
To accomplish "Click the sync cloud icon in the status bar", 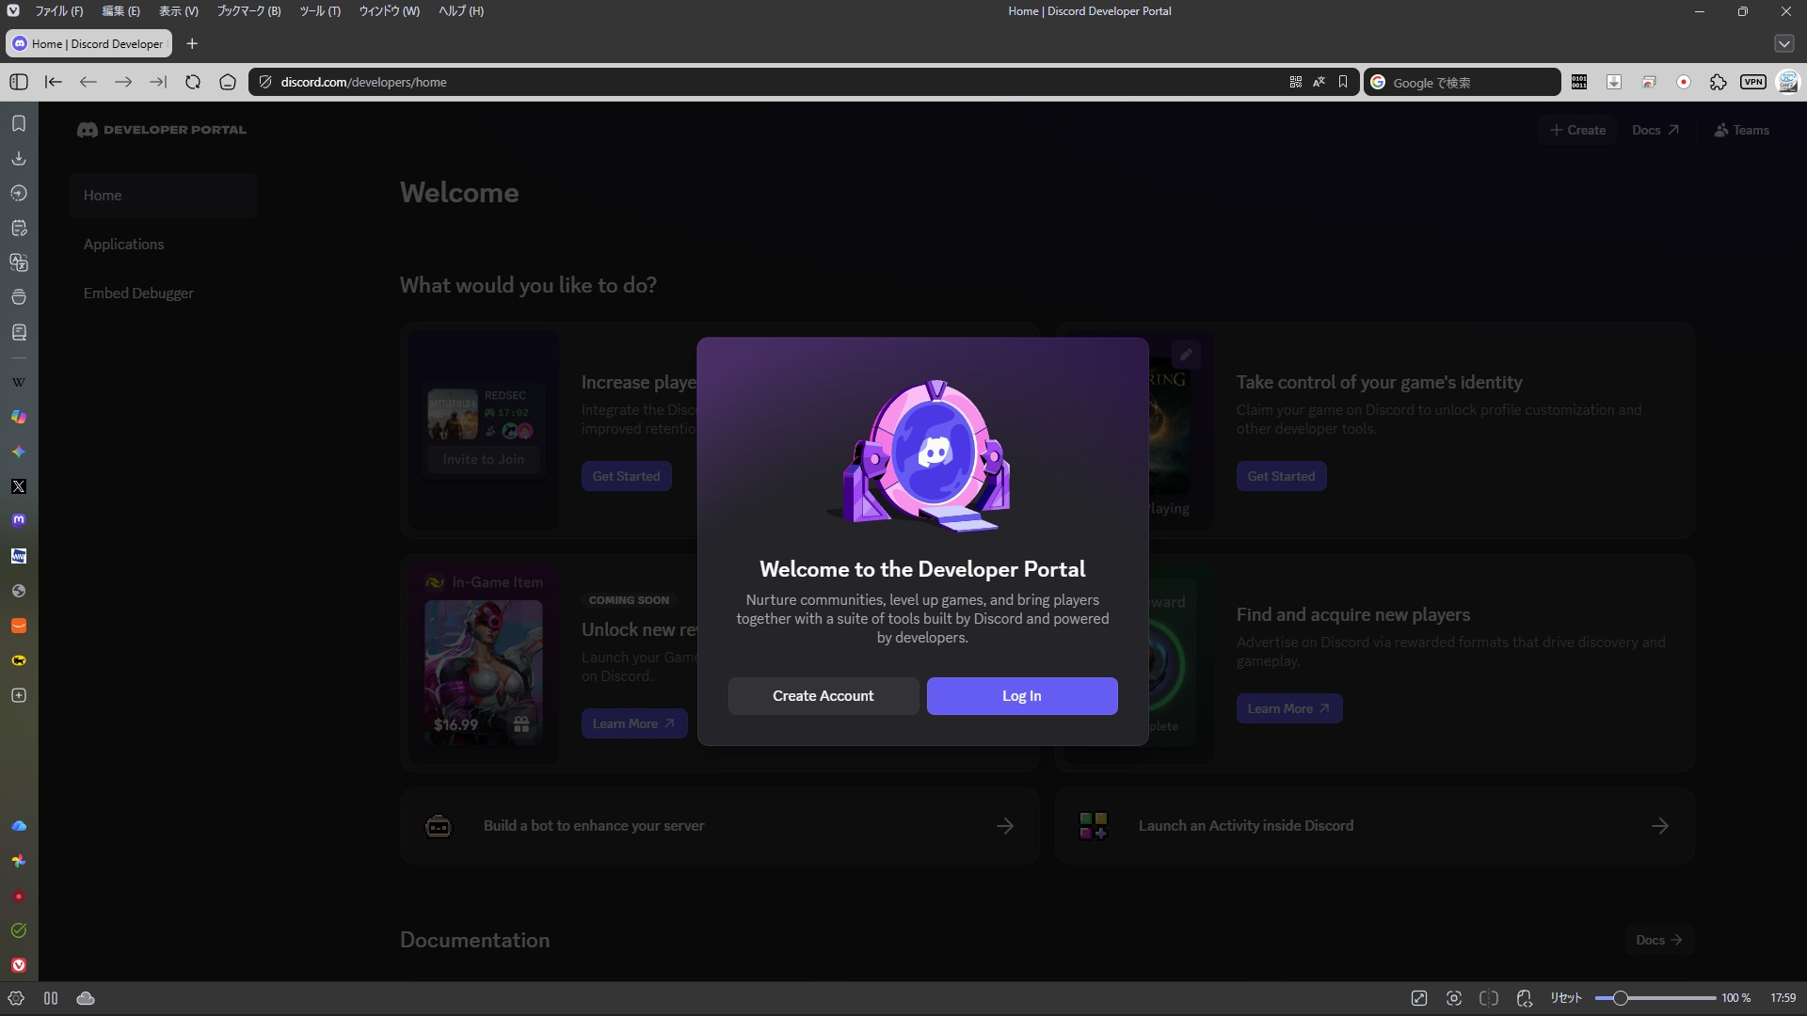I will click(x=86, y=998).
